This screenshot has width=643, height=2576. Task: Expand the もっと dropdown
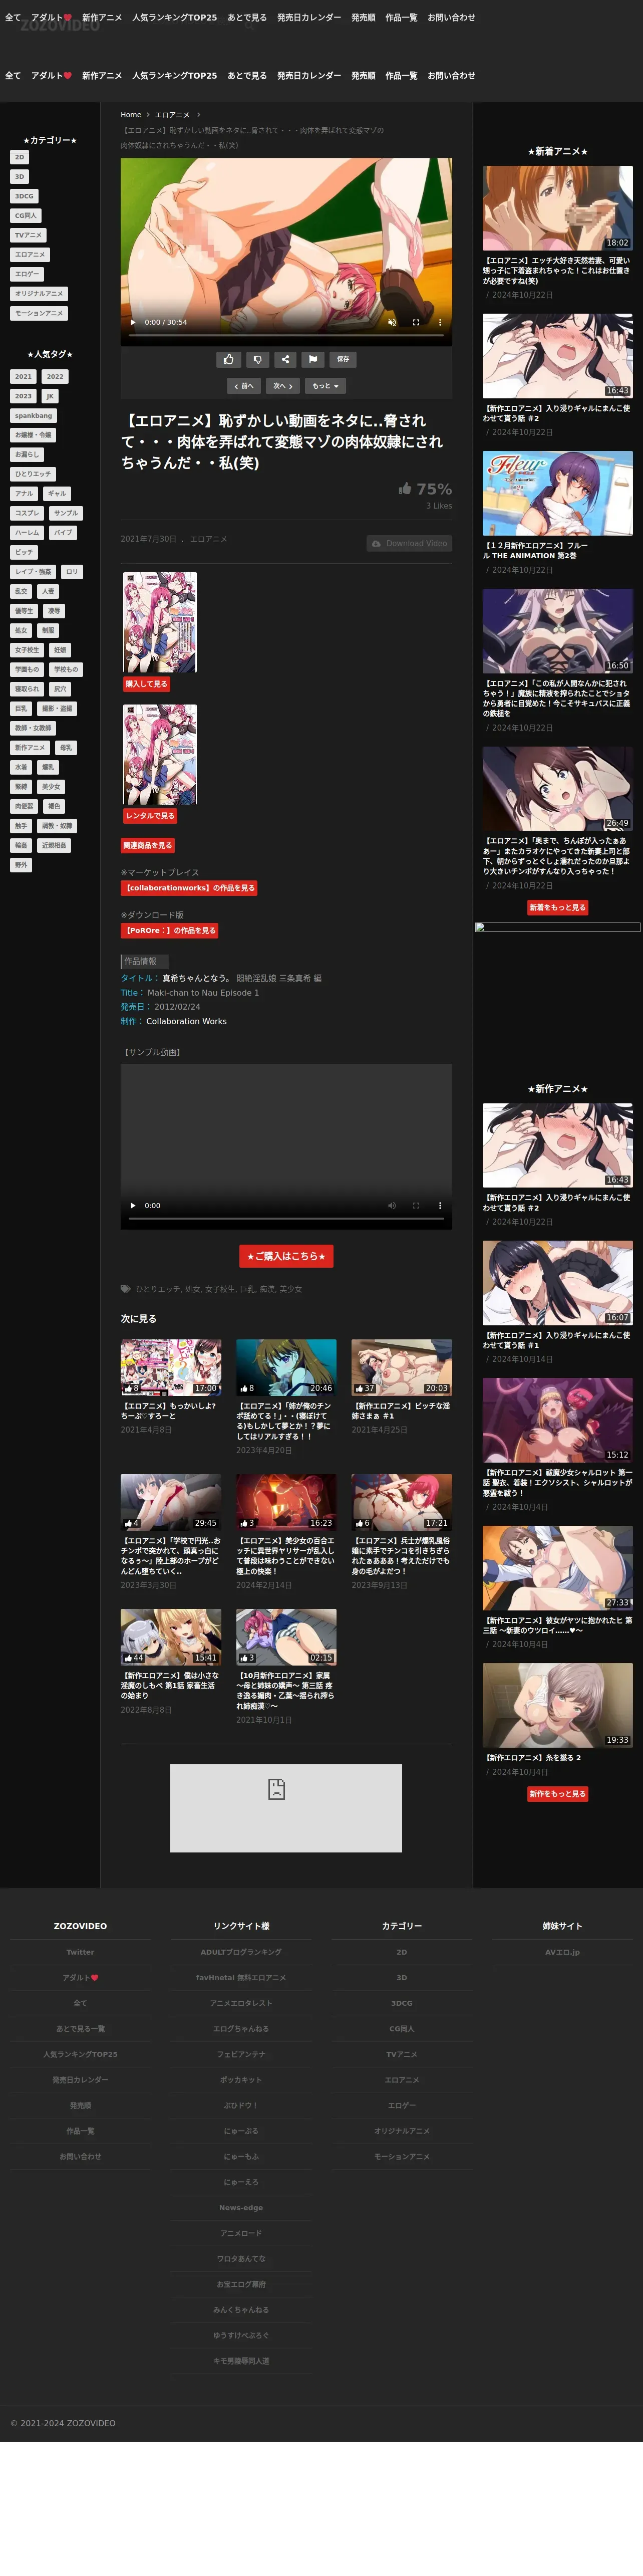(x=325, y=386)
